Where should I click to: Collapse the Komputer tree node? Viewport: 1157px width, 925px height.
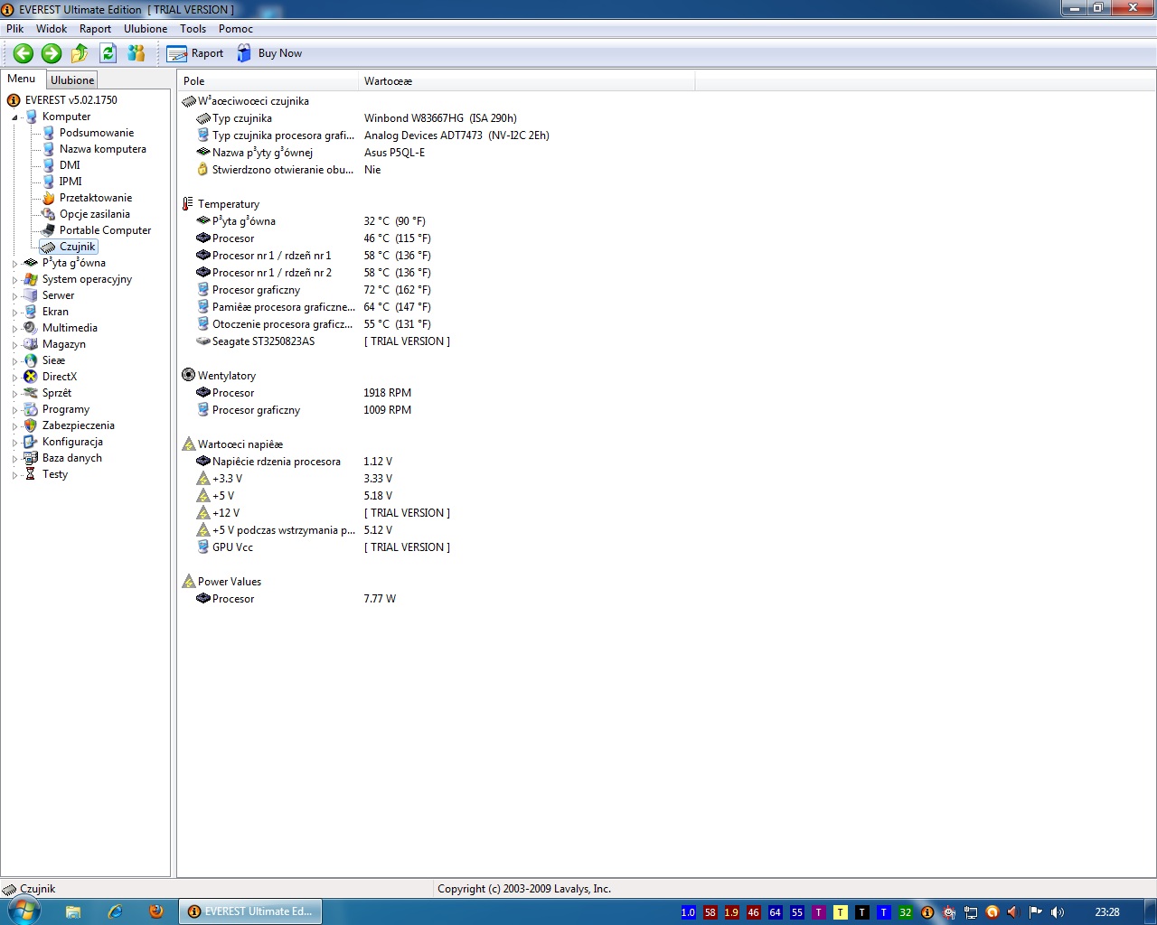pyautogui.click(x=15, y=117)
